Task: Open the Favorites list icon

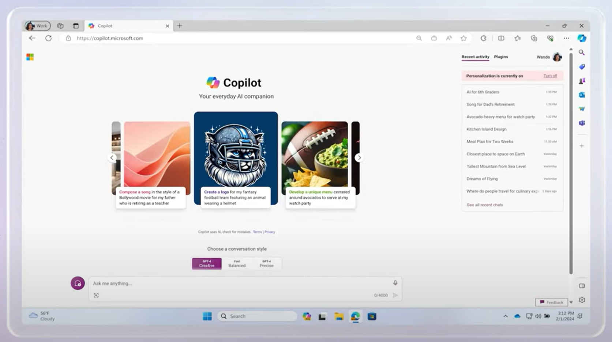Action: click(518, 38)
